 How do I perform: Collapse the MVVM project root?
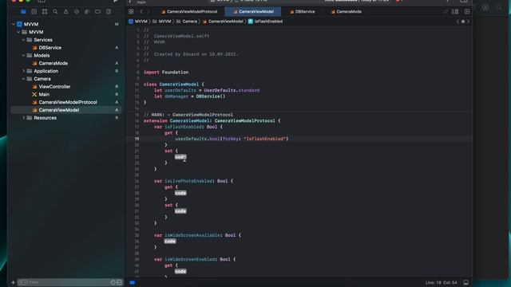[14, 24]
